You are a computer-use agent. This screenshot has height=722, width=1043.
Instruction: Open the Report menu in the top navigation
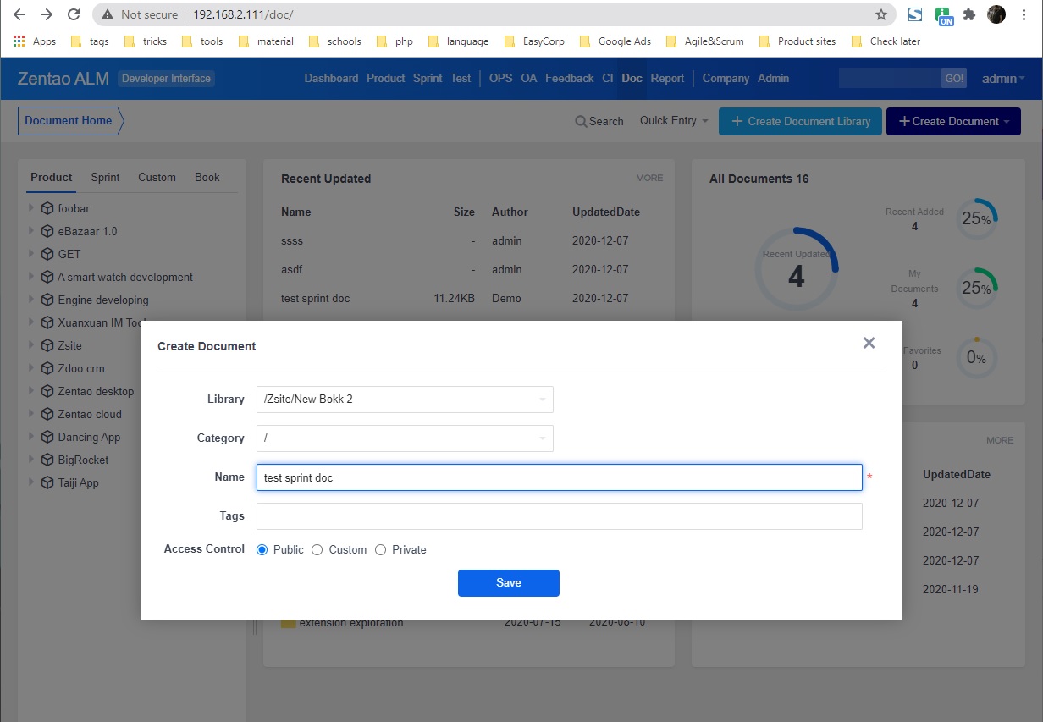(667, 78)
